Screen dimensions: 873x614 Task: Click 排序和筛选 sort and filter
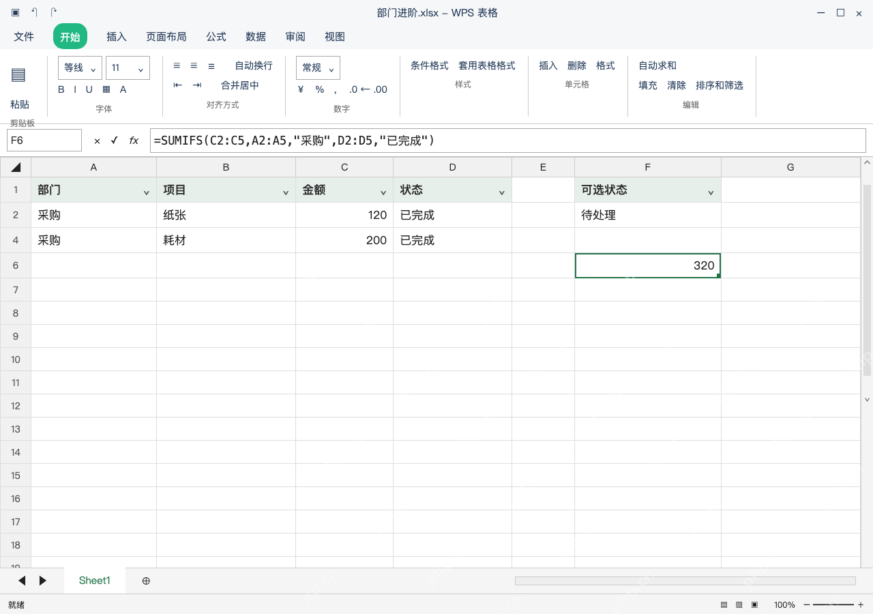pos(720,85)
